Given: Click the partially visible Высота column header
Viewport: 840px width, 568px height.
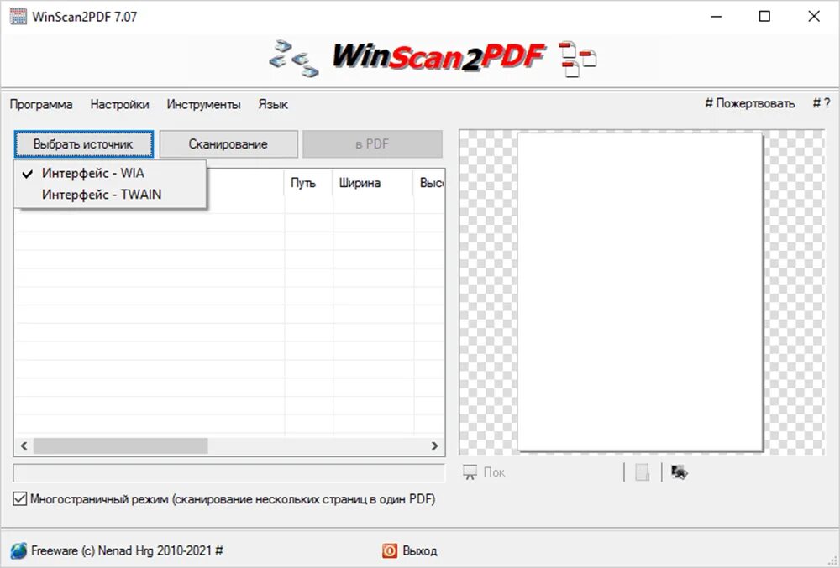Looking at the screenshot, I should [429, 183].
